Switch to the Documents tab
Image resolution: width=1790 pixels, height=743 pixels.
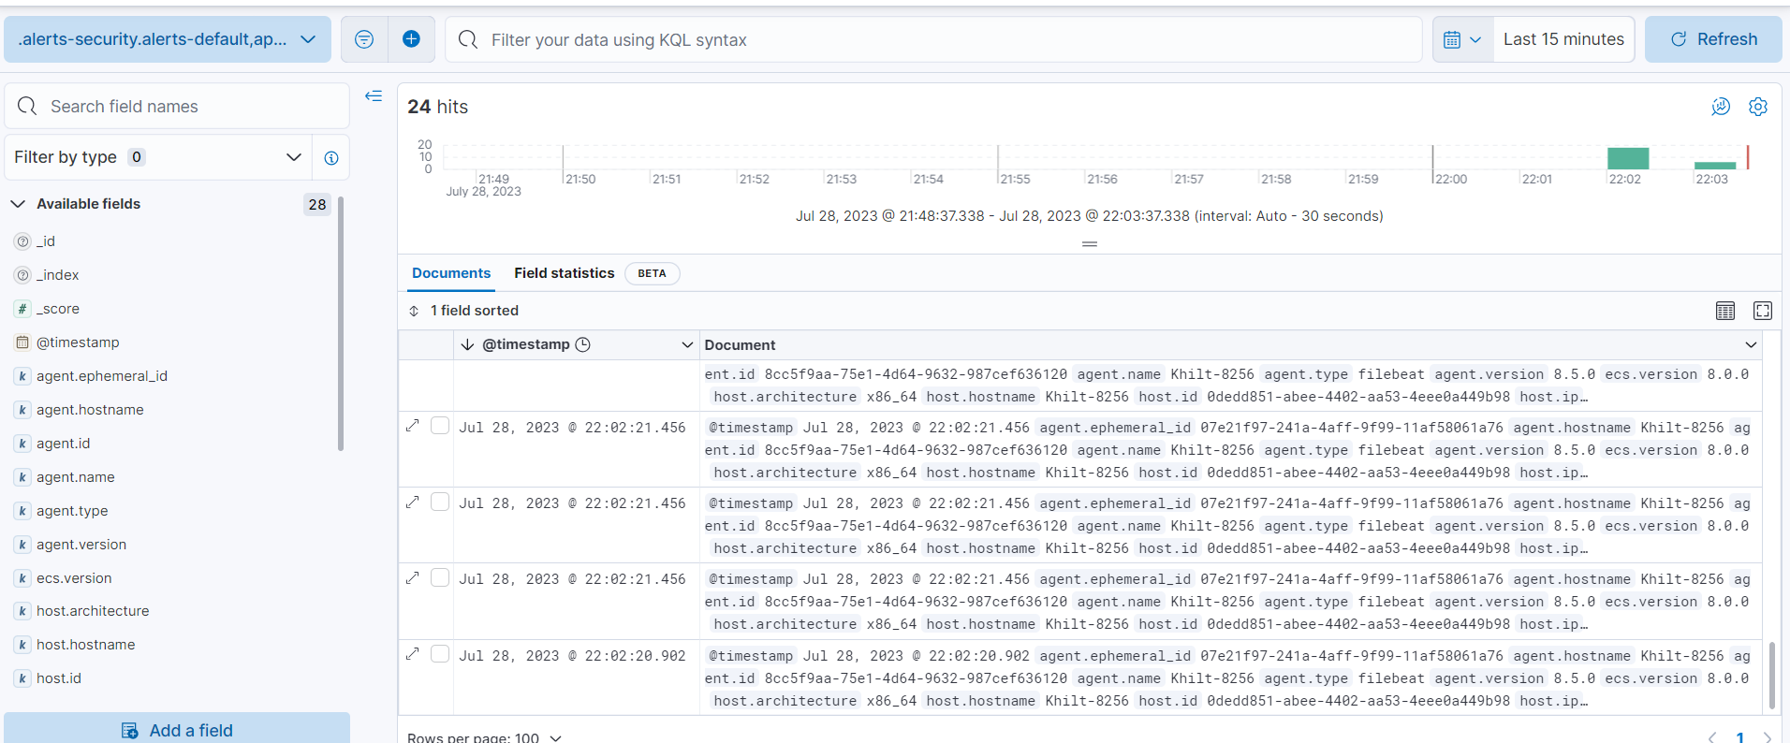(451, 273)
